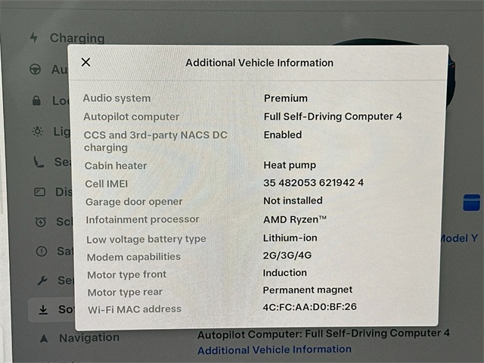Click the Additional Vehicle Information link
This screenshot has width=484, height=363.
275,349
